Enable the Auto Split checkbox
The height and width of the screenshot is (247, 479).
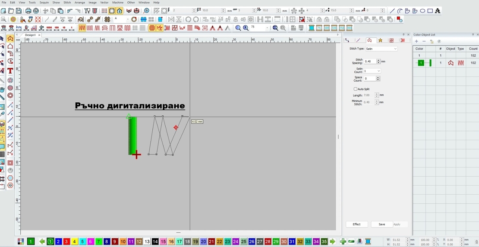coord(356,89)
